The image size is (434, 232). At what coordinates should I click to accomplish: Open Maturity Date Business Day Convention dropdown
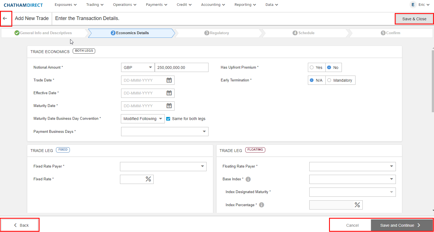coord(143,119)
